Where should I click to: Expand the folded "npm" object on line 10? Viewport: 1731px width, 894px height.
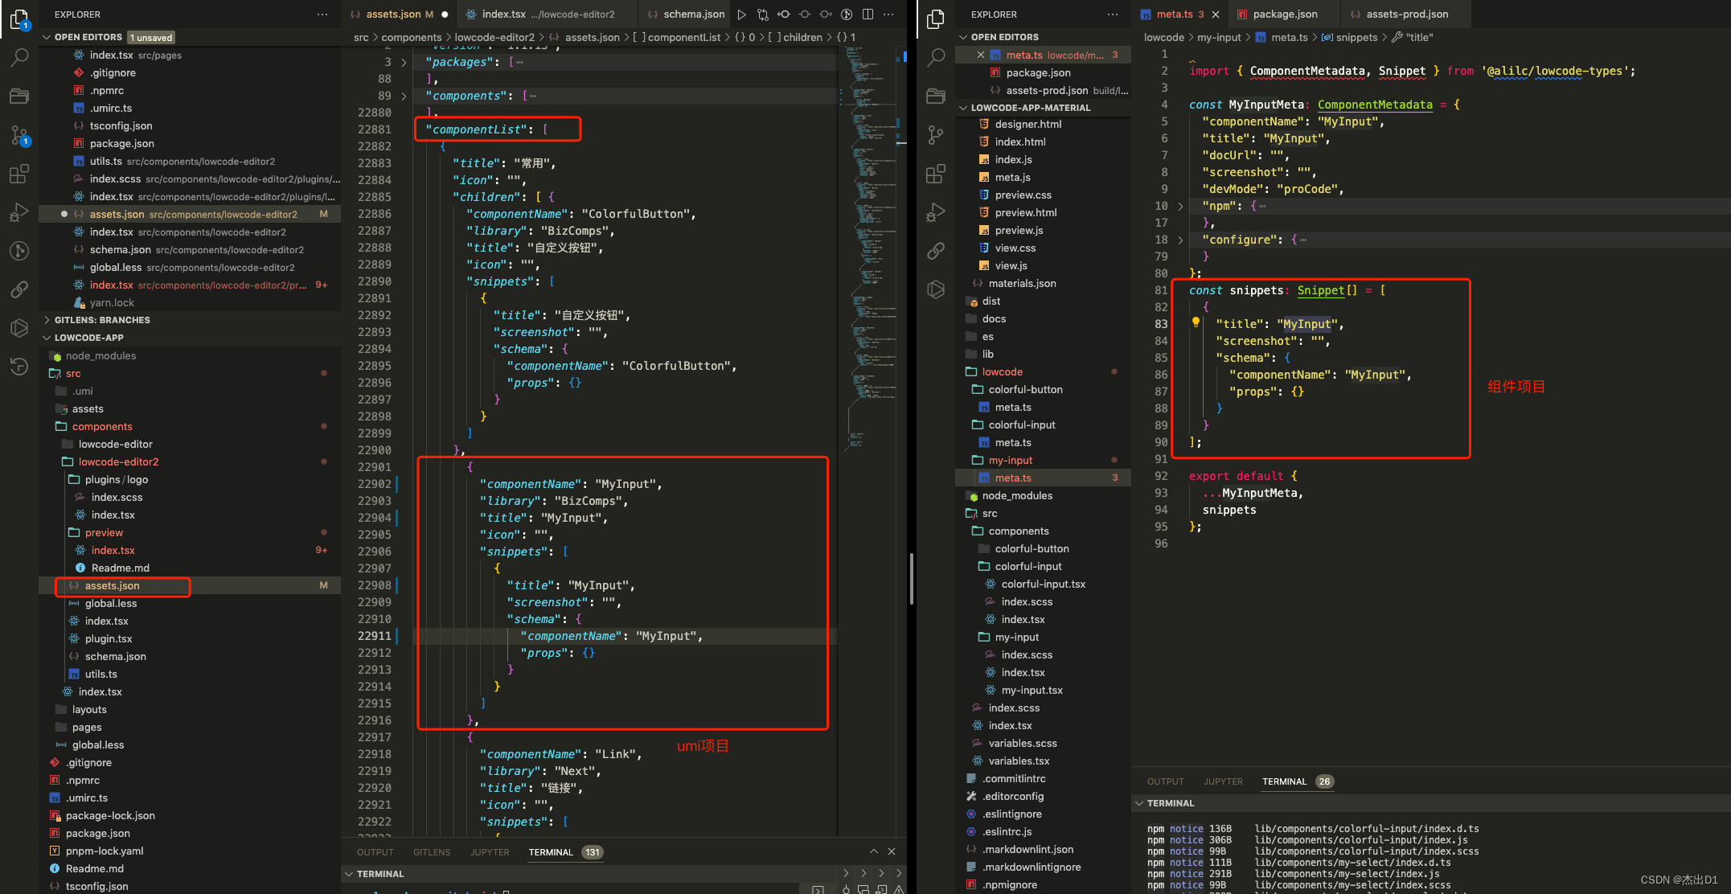(x=1180, y=206)
